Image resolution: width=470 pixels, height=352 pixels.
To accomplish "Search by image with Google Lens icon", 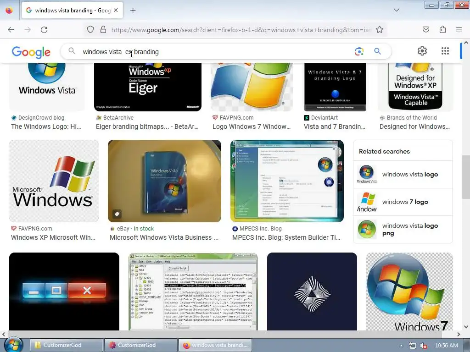I will (359, 51).
